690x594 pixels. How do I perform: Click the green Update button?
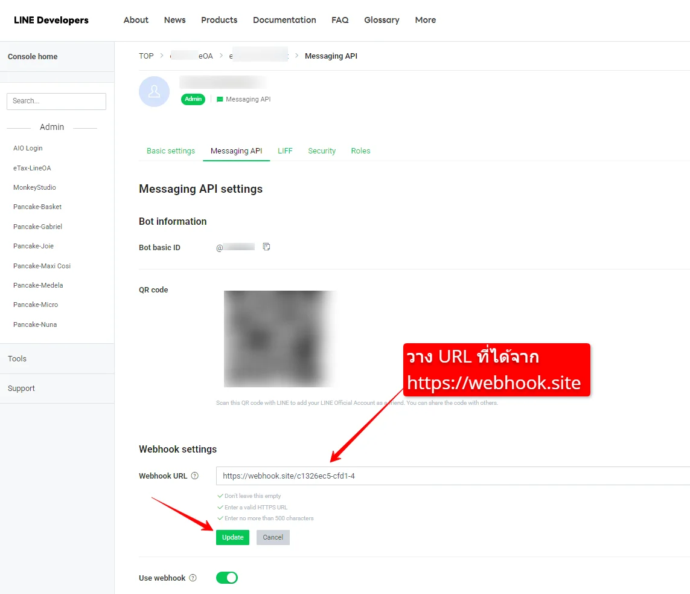pyautogui.click(x=232, y=537)
